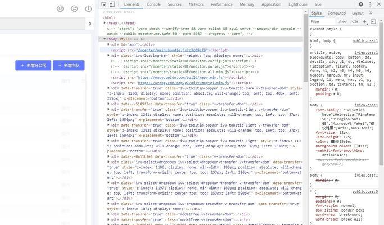Toggle the computed styles sidebar icon
Image resolution: width=384 pixels, height=225 pixels.
tap(373, 22)
